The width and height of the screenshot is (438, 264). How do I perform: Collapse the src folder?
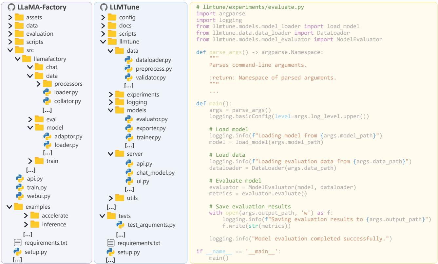tap(10, 50)
